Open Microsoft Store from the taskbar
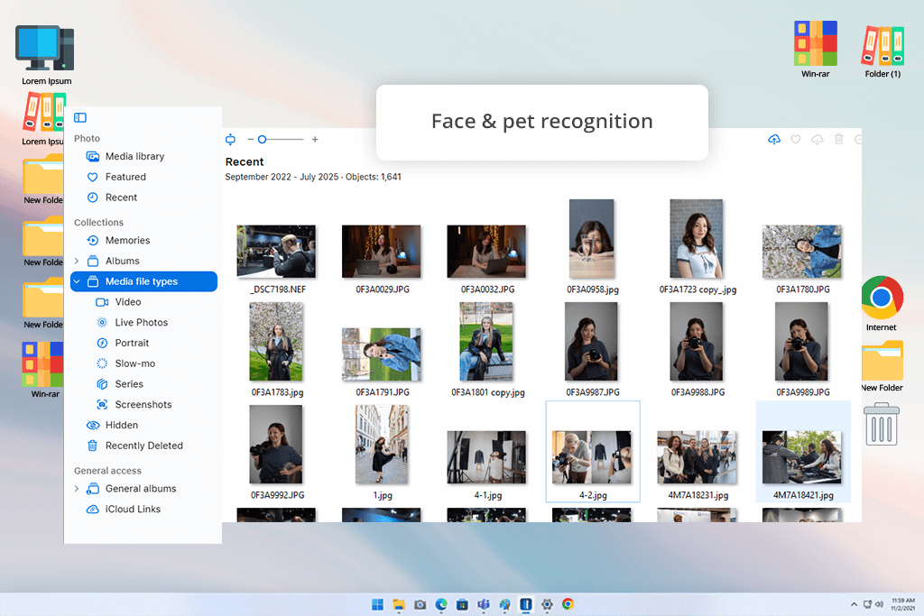The image size is (924, 616). click(463, 604)
